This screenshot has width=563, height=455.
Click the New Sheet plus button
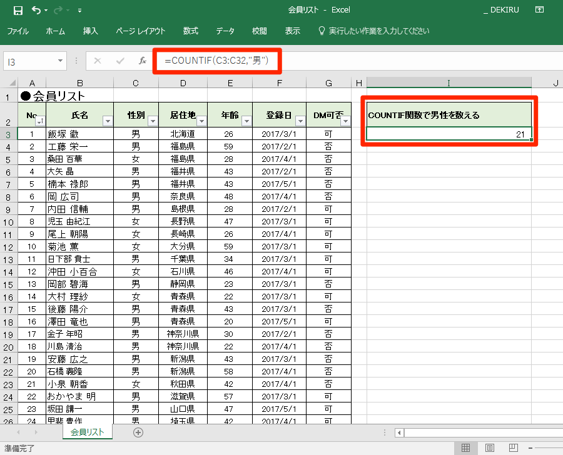tap(138, 432)
